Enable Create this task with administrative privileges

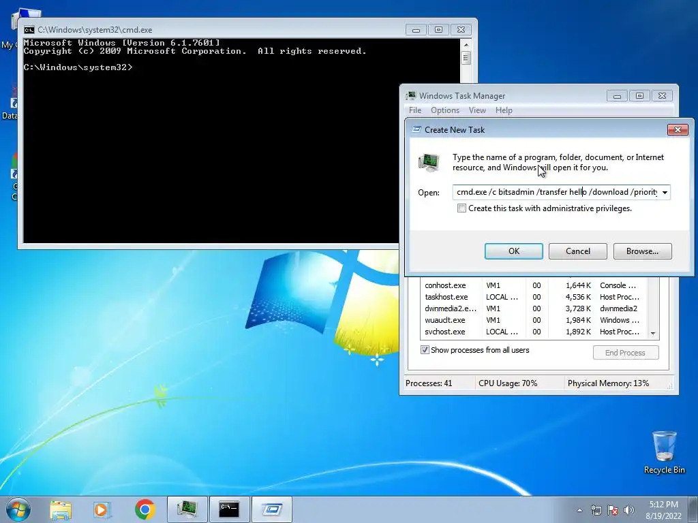(461, 208)
